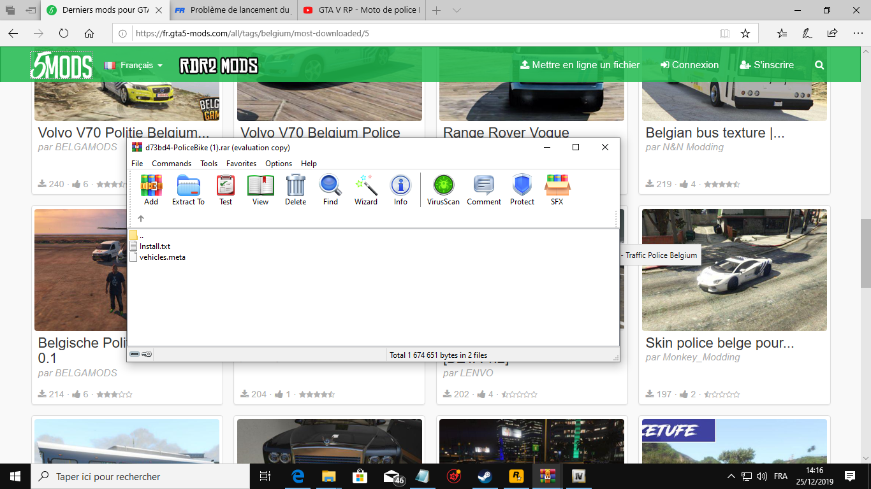Switch to the 'Problème de lancement du' tab
Screen dimensions: 871x489
pyautogui.click(x=233, y=11)
